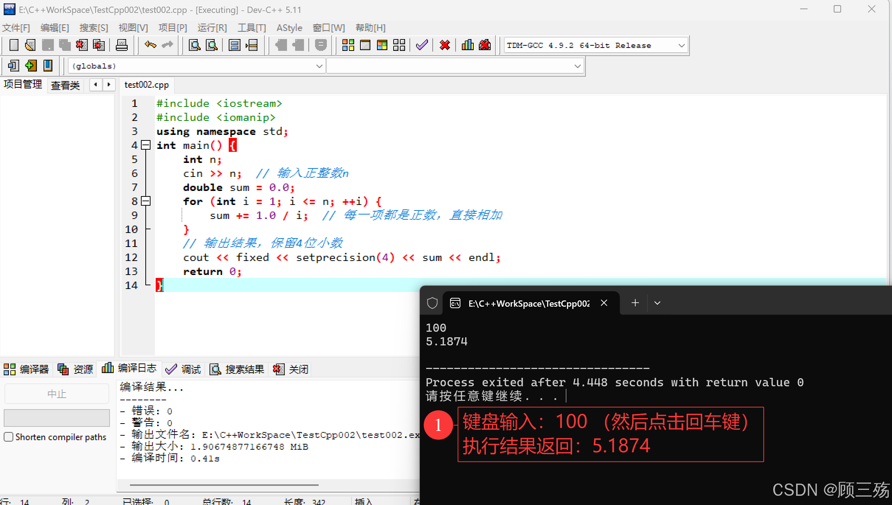Viewport: 892px width, 505px height.
Task: Click the New file toolbar icon
Action: click(x=14, y=45)
